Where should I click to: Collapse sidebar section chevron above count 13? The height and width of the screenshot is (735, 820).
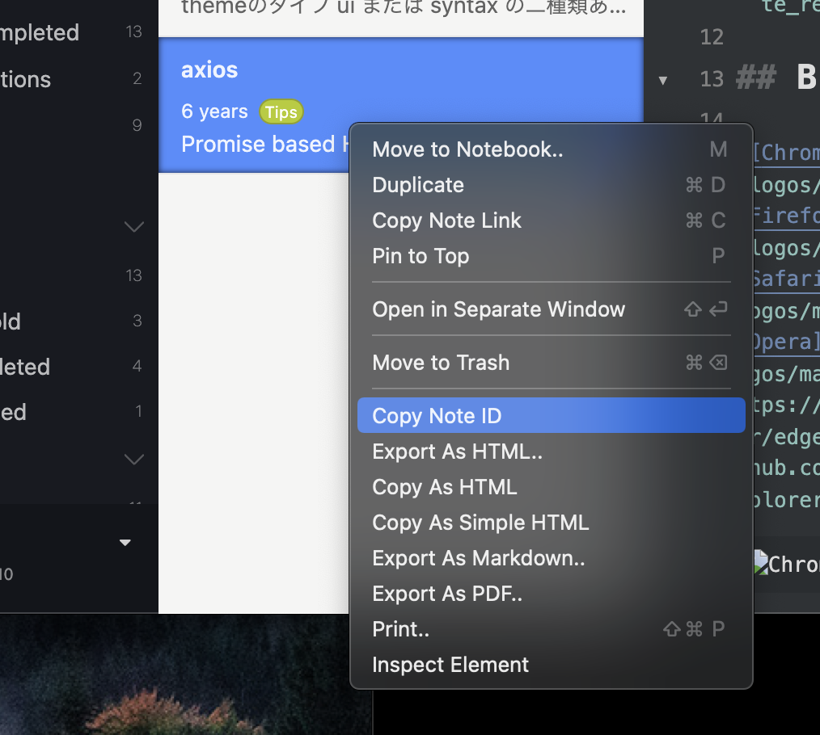pos(134,227)
